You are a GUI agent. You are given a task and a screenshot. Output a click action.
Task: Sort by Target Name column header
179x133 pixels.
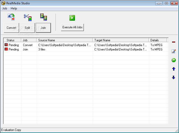point(121,40)
